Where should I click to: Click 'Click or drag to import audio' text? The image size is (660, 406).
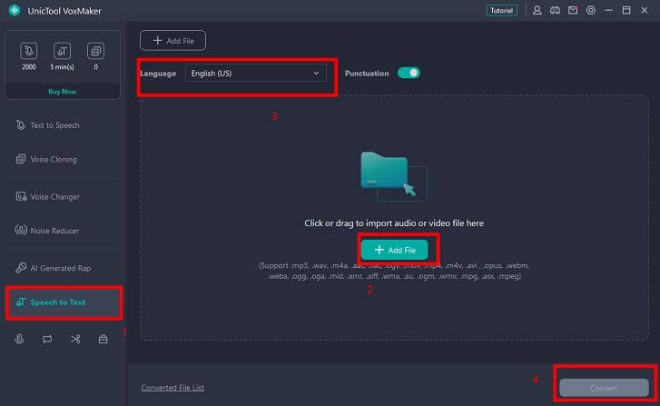[394, 223]
